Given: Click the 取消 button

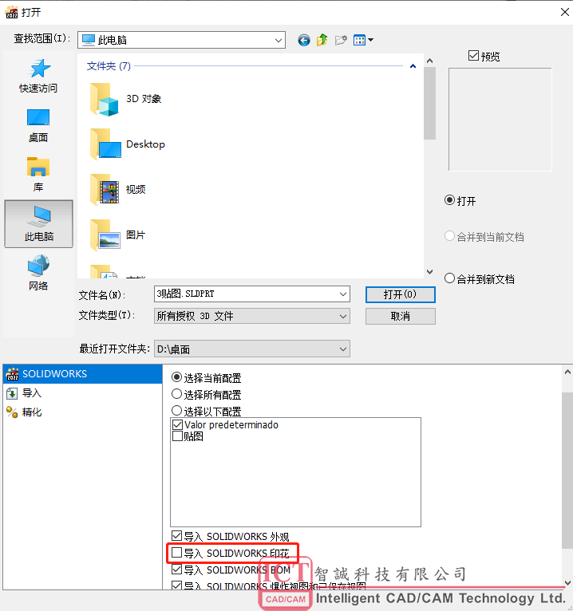Looking at the screenshot, I should coord(401,316).
